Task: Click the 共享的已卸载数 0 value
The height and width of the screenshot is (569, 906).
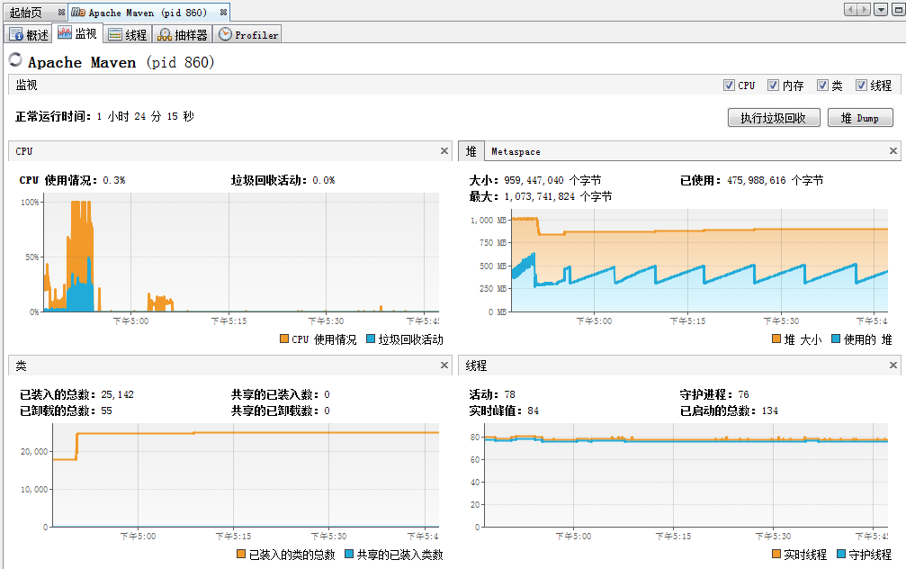Action: 327,411
